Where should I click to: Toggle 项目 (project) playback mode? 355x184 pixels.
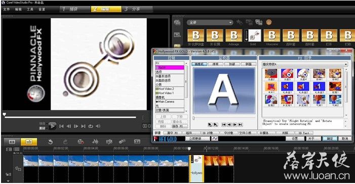(x=42, y=123)
